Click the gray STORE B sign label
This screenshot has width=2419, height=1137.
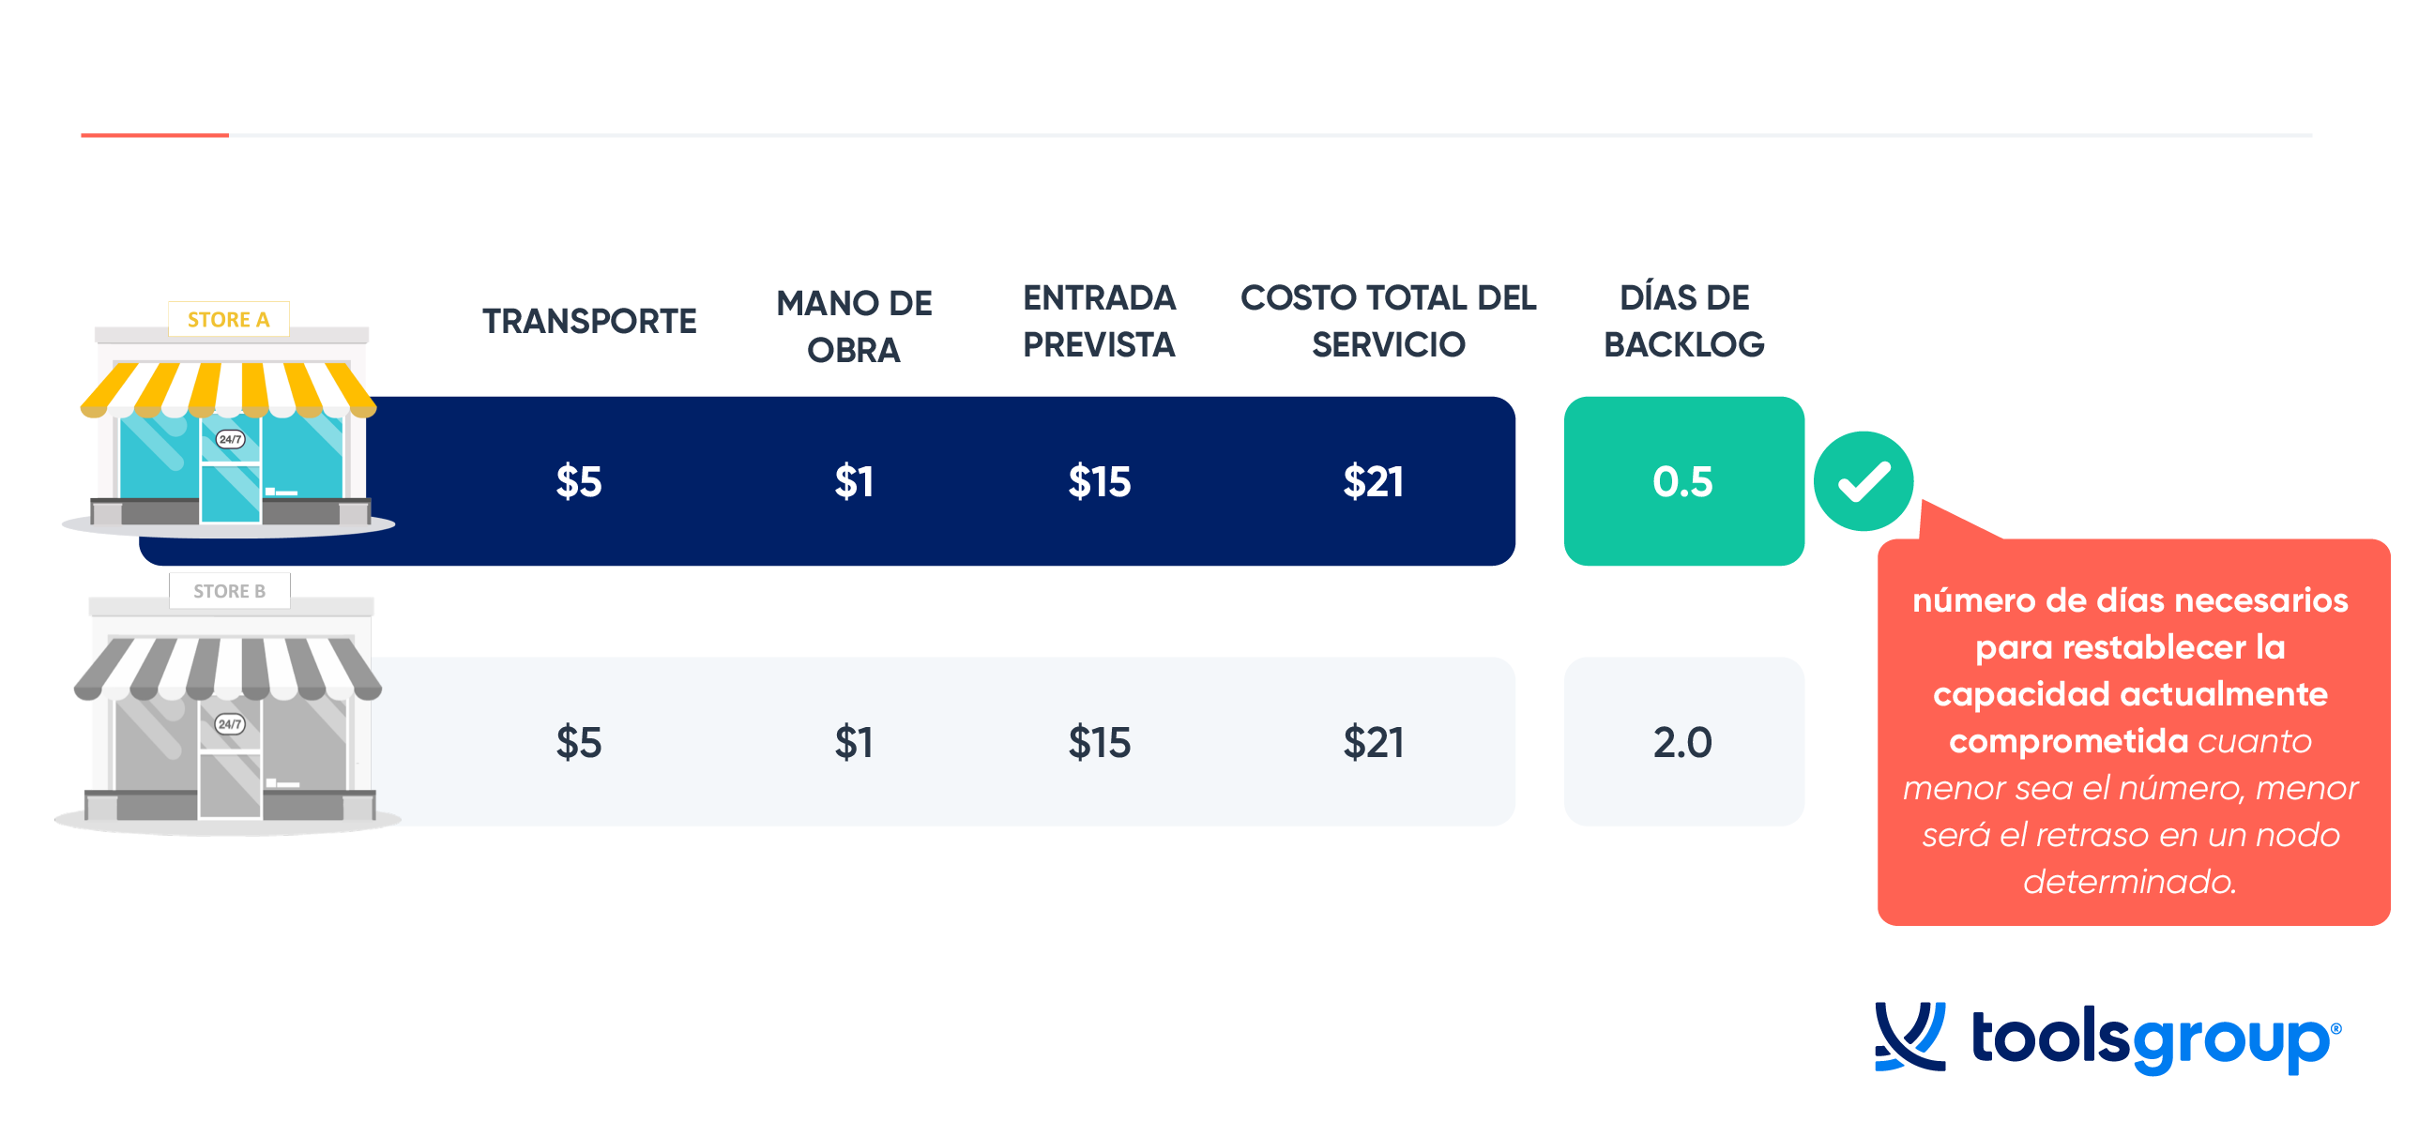point(230,591)
